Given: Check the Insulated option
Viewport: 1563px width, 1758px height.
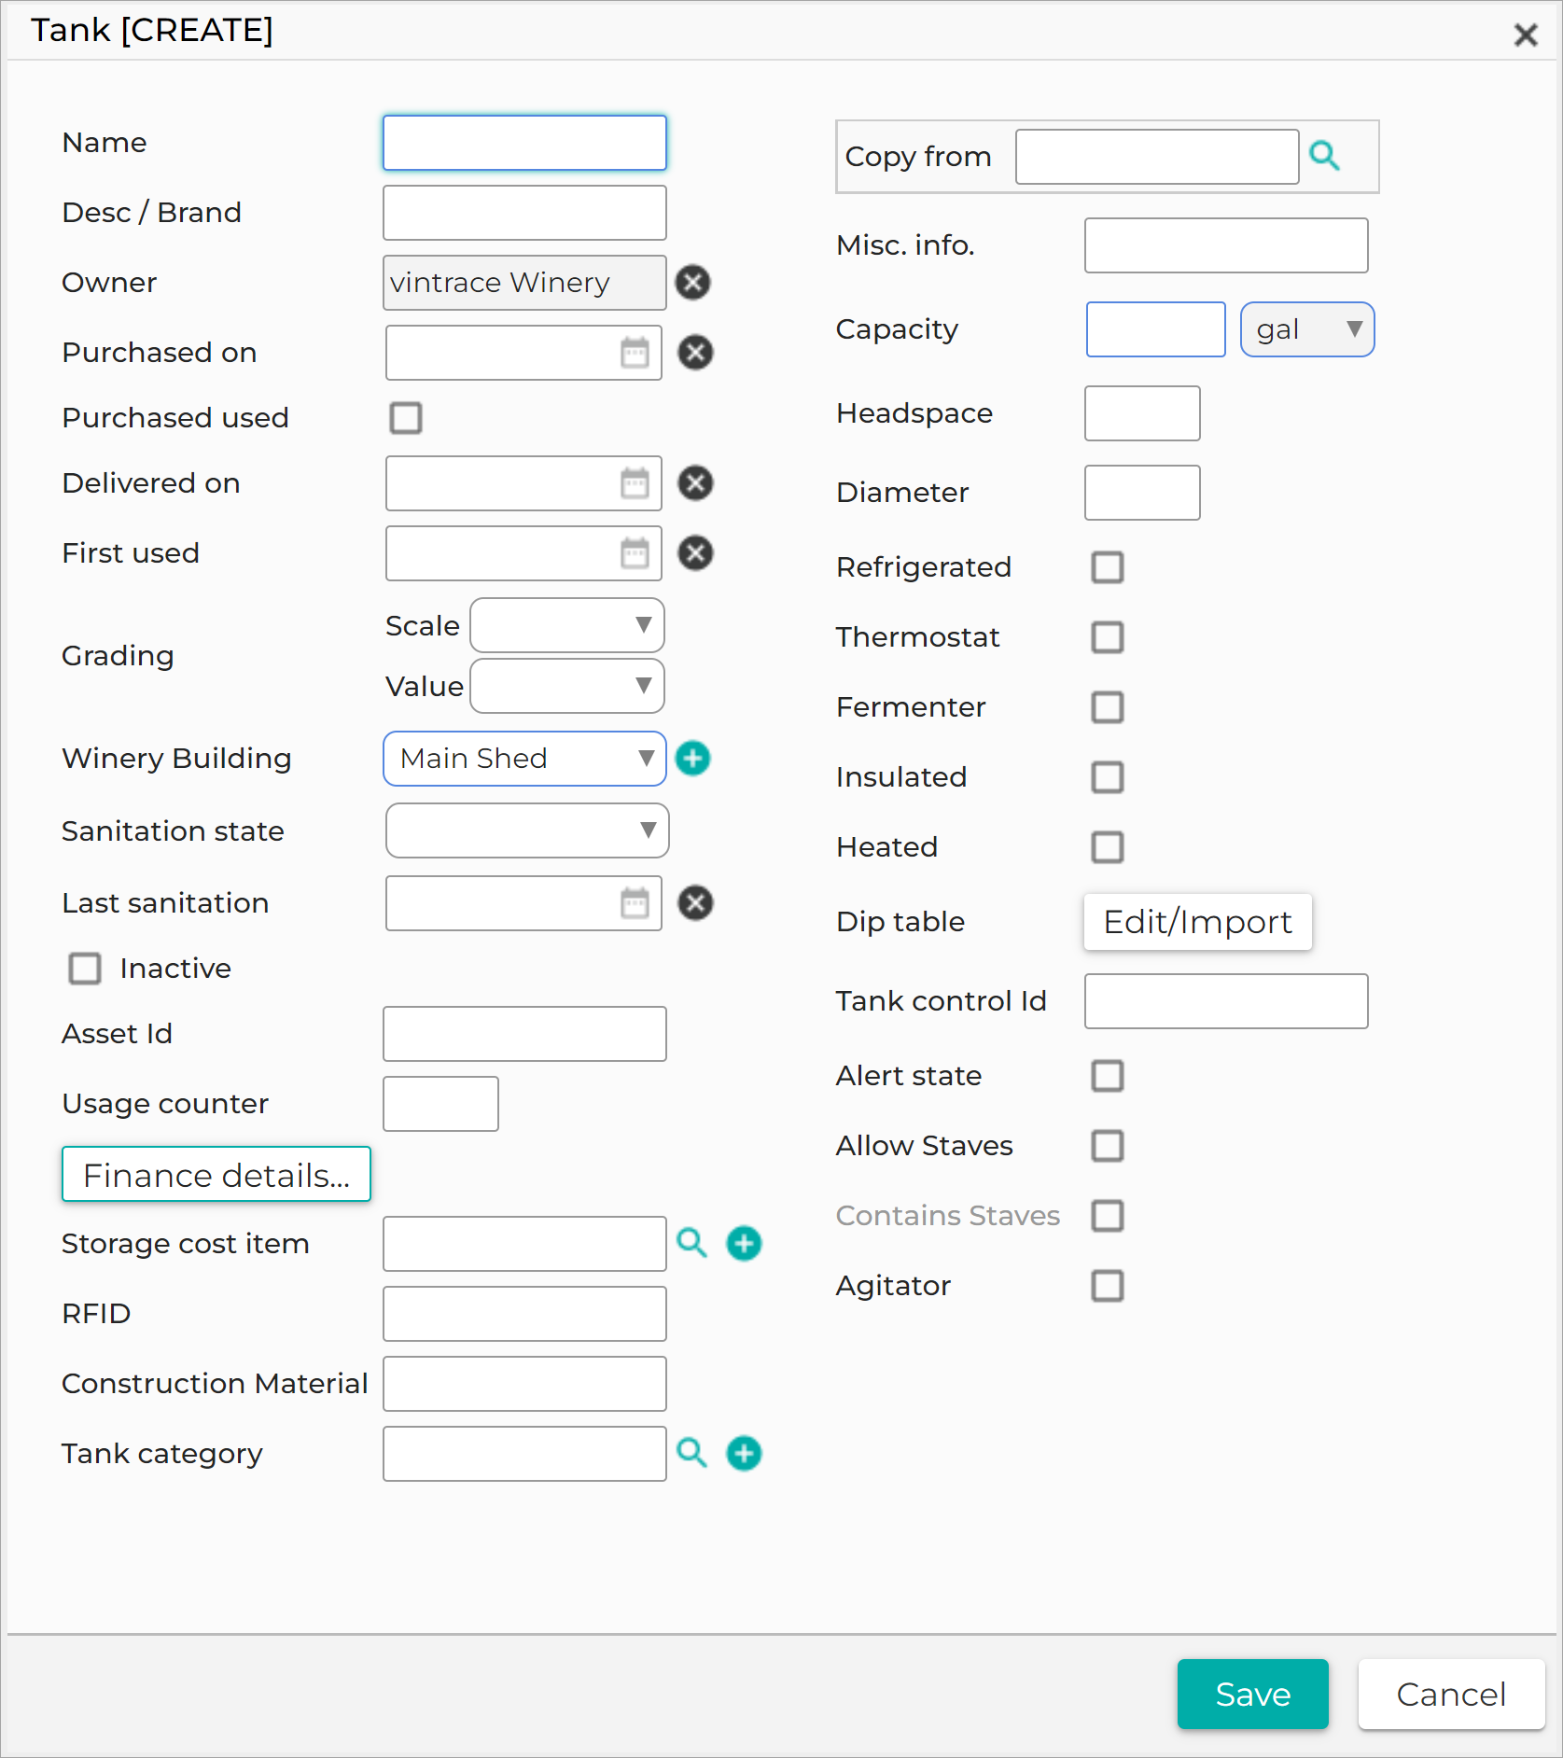Looking at the screenshot, I should (1108, 777).
